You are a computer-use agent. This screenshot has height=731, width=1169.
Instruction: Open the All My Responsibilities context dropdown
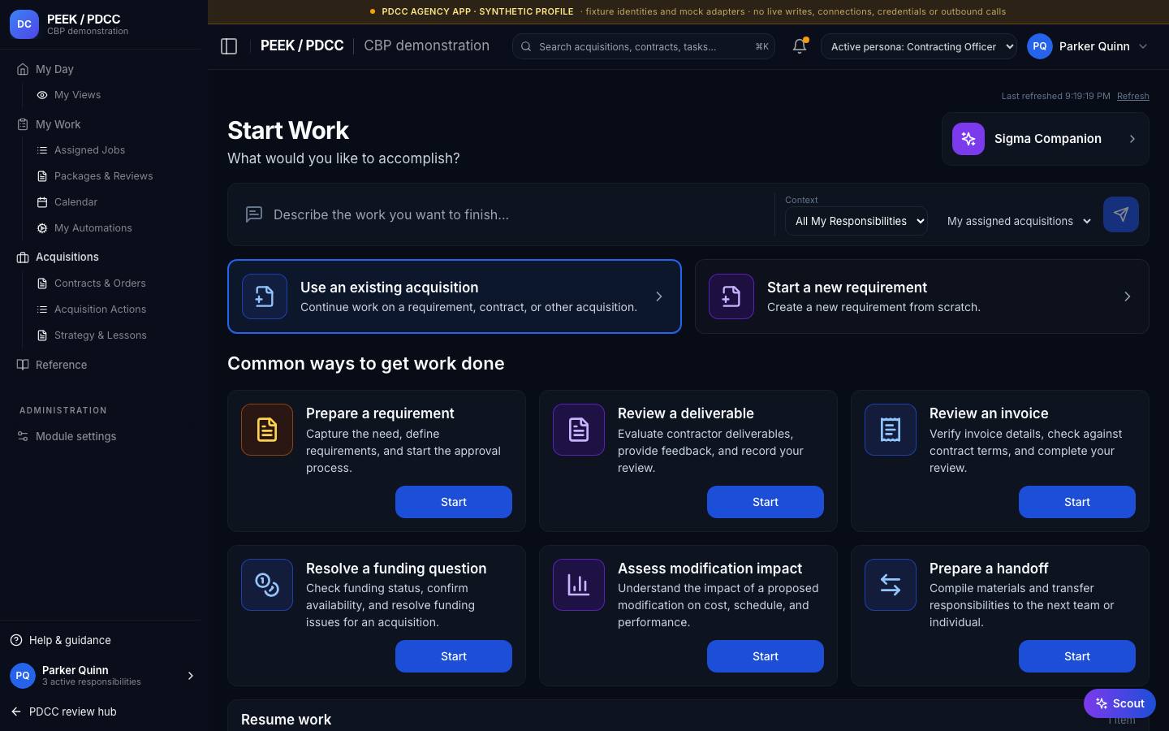click(x=856, y=221)
